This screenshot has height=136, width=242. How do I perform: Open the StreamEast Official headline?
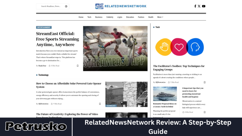(x=58, y=39)
